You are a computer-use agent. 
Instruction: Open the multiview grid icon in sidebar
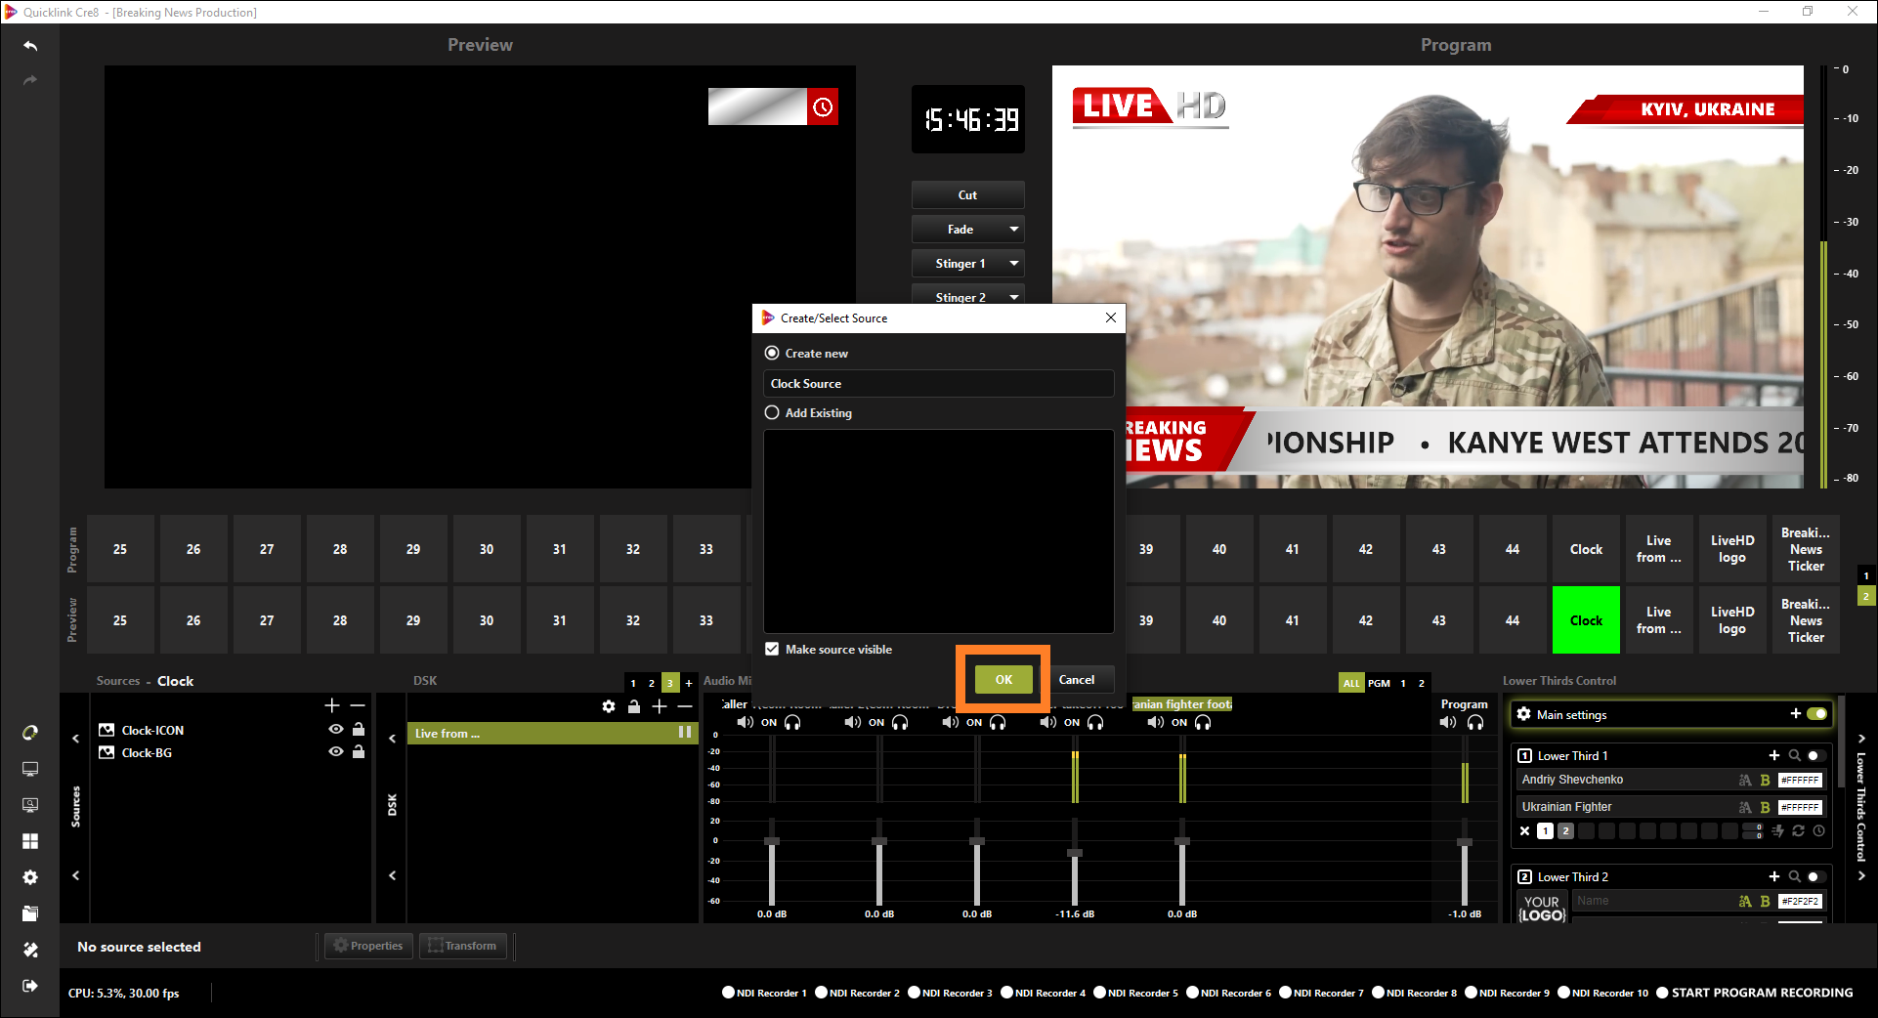pos(30,841)
